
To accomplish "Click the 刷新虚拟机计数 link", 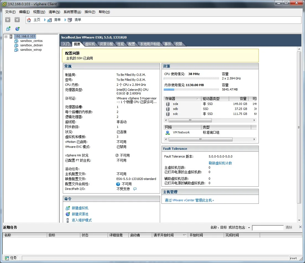I will (220, 163).
